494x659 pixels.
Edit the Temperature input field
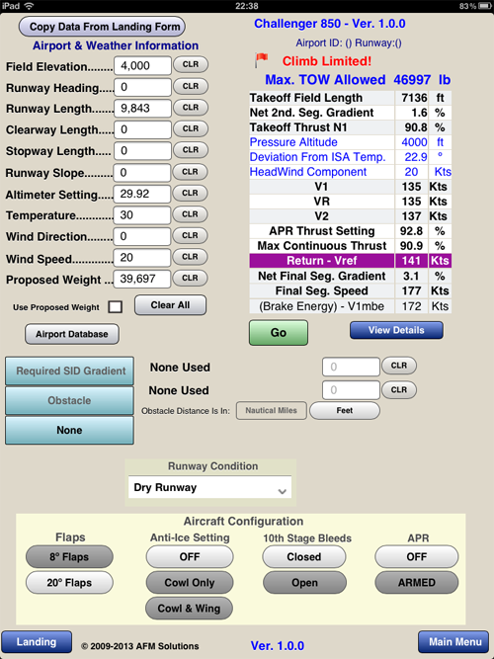tap(142, 215)
